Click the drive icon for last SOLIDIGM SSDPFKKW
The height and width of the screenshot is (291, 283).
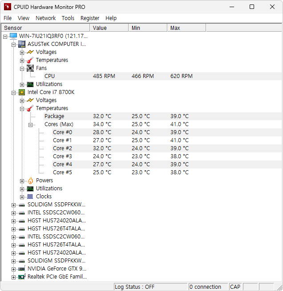(x=22, y=261)
